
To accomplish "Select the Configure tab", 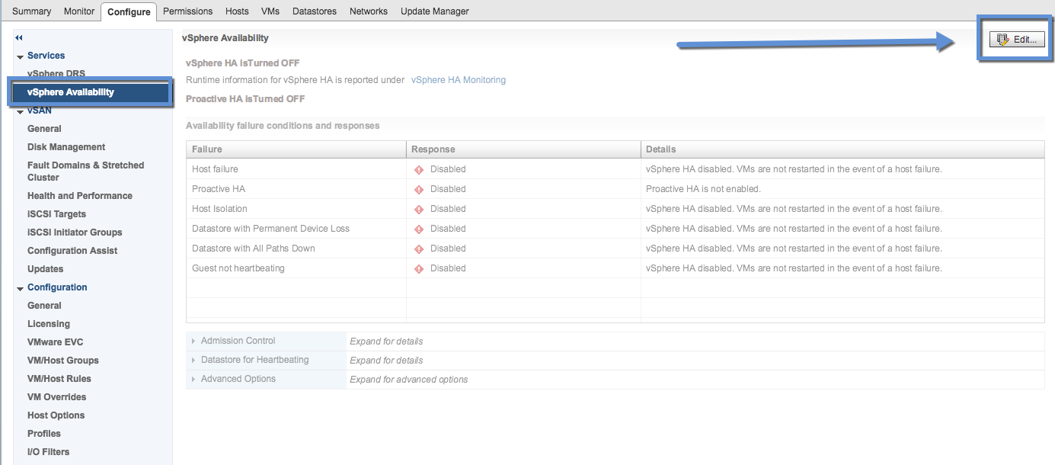I will pyautogui.click(x=129, y=11).
